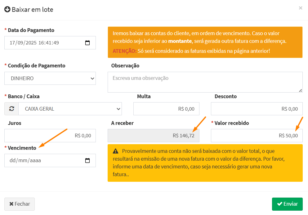Click the Valor recebido field showing R$ 50,00
The image size is (308, 215).
click(257, 136)
